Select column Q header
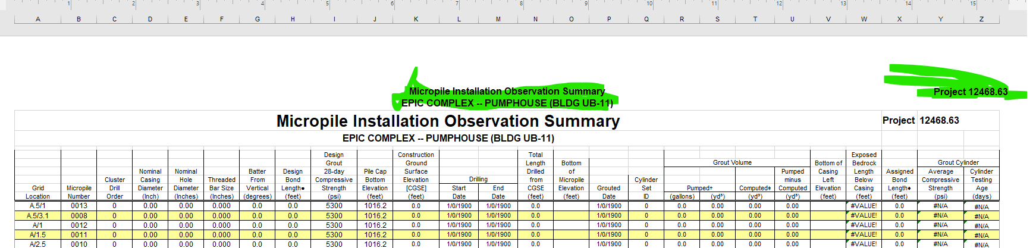The height and width of the screenshot is (248, 1036). point(646,19)
